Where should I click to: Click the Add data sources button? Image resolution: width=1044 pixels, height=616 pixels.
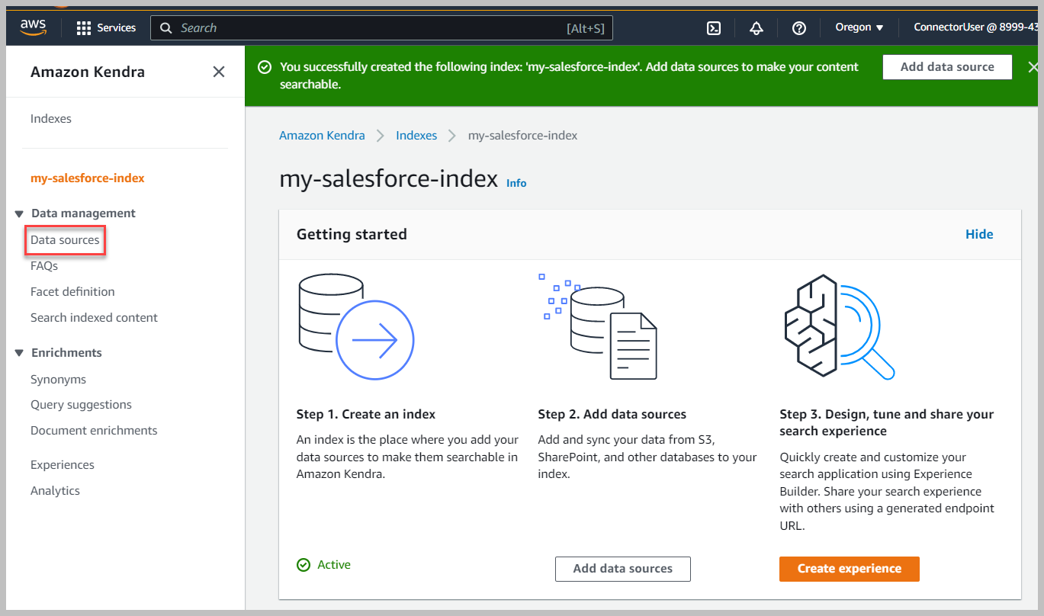point(623,569)
